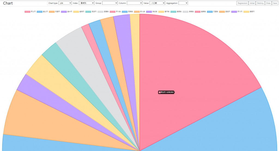
Task: Hide the 基隆市 legend entry
Action: pyautogui.click(x=225, y=11)
